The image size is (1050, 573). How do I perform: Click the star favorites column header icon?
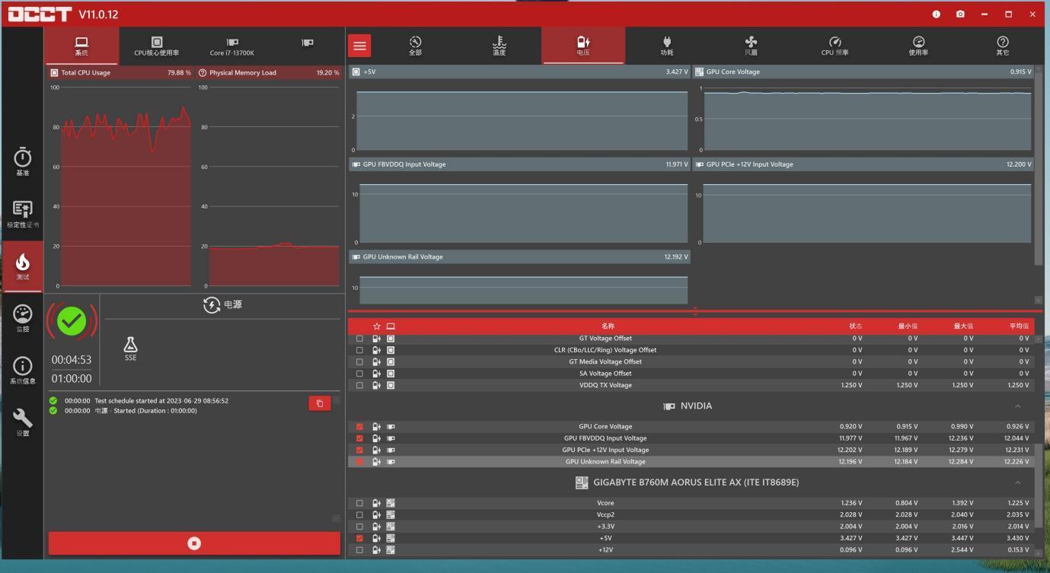[x=376, y=326]
